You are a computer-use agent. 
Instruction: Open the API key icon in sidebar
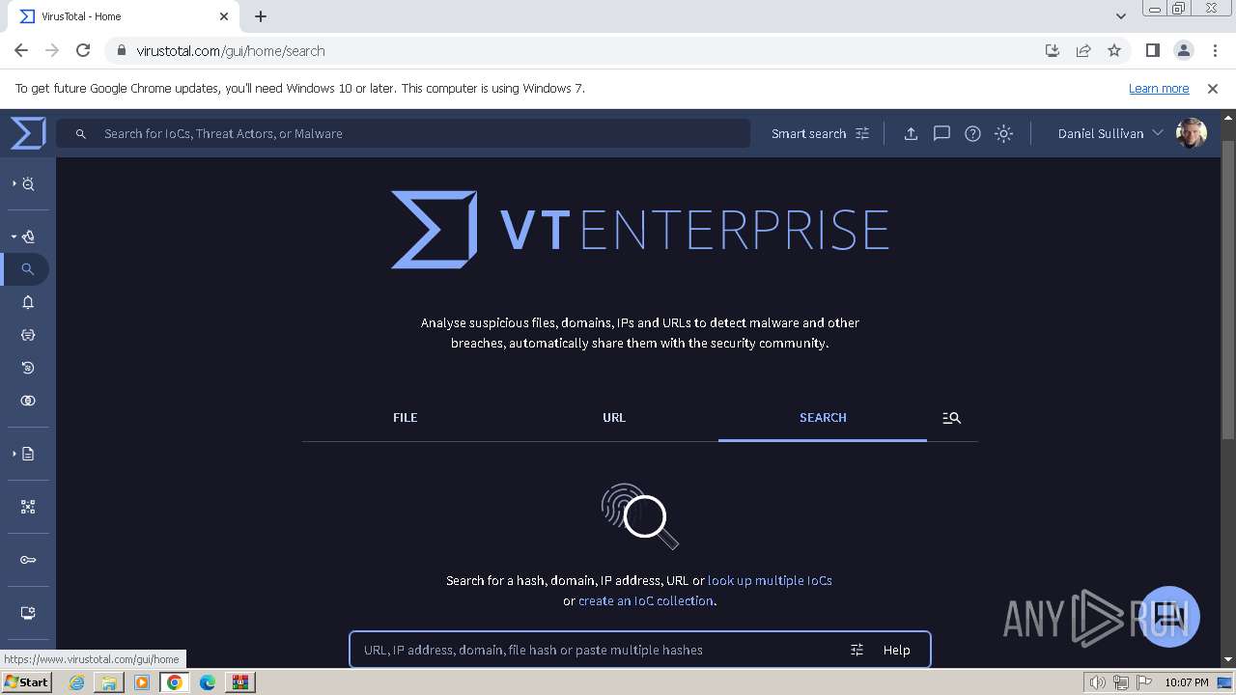pos(28,560)
